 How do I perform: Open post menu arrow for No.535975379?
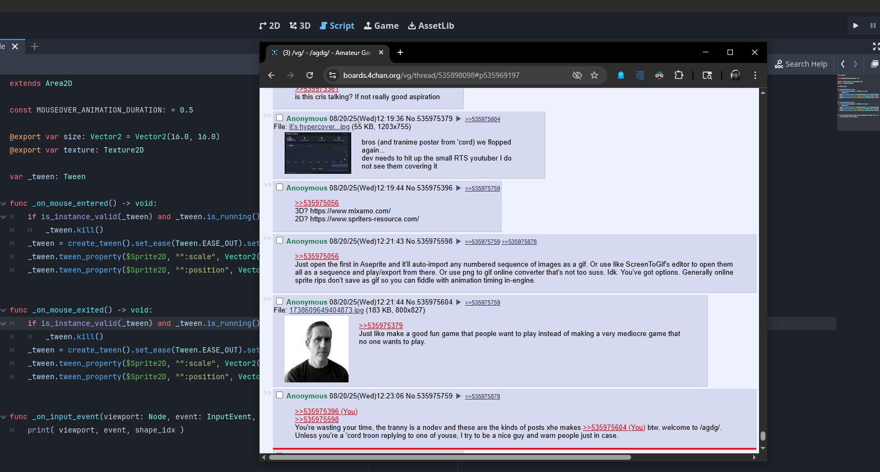[x=458, y=118]
